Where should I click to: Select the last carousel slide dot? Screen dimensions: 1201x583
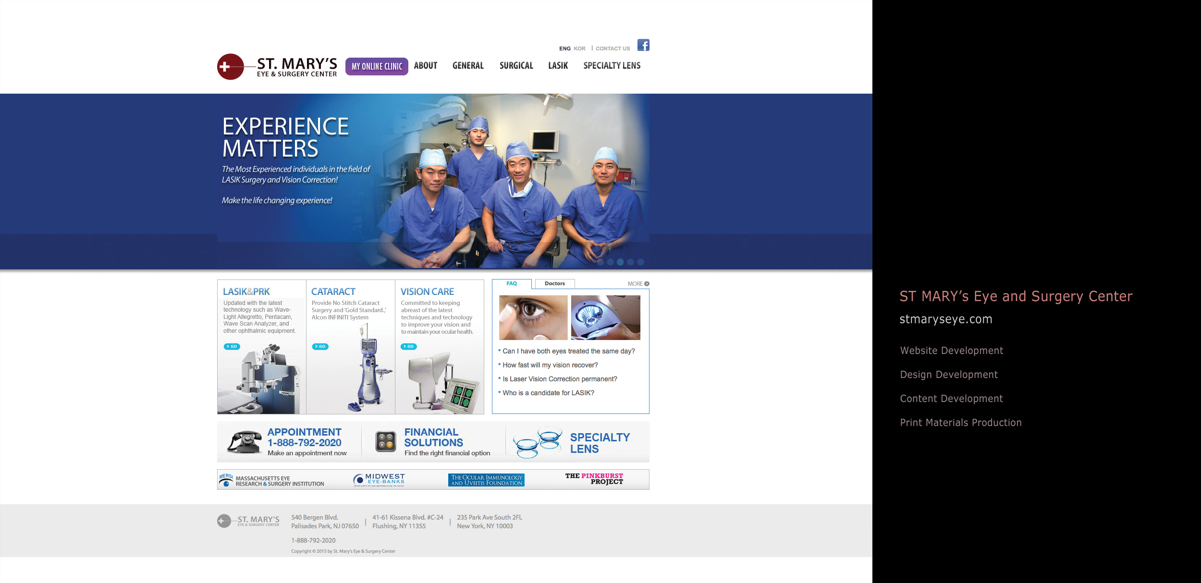(x=640, y=262)
